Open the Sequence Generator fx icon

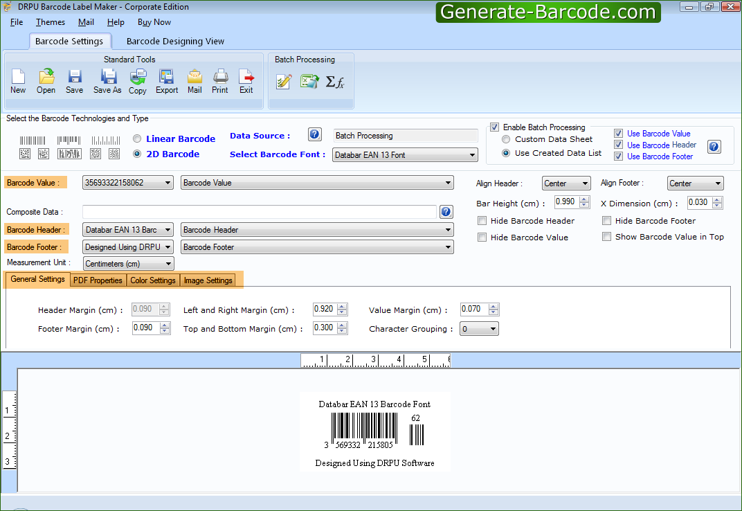[x=335, y=82]
